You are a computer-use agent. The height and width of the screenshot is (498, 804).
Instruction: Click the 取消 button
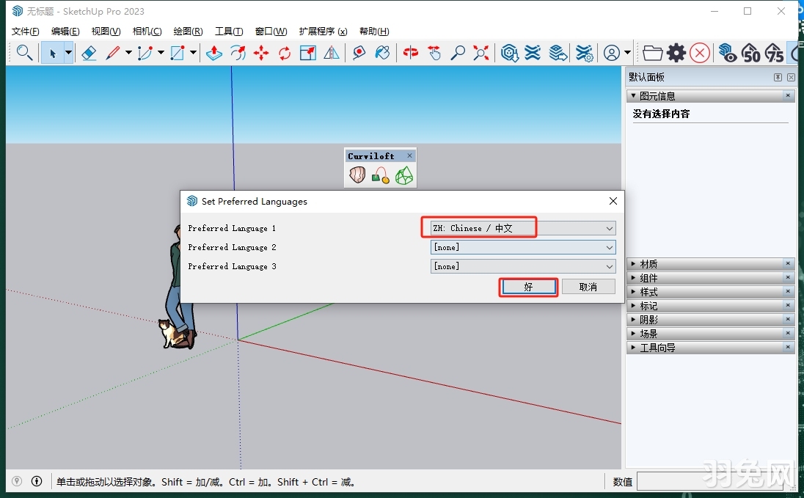588,287
